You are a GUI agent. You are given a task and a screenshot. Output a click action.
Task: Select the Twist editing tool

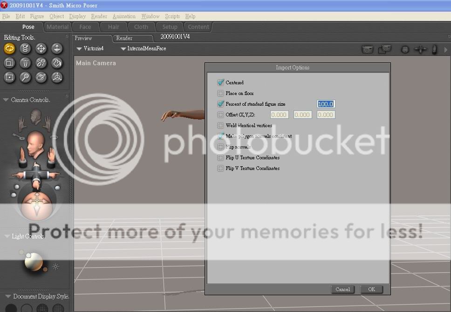[25, 48]
